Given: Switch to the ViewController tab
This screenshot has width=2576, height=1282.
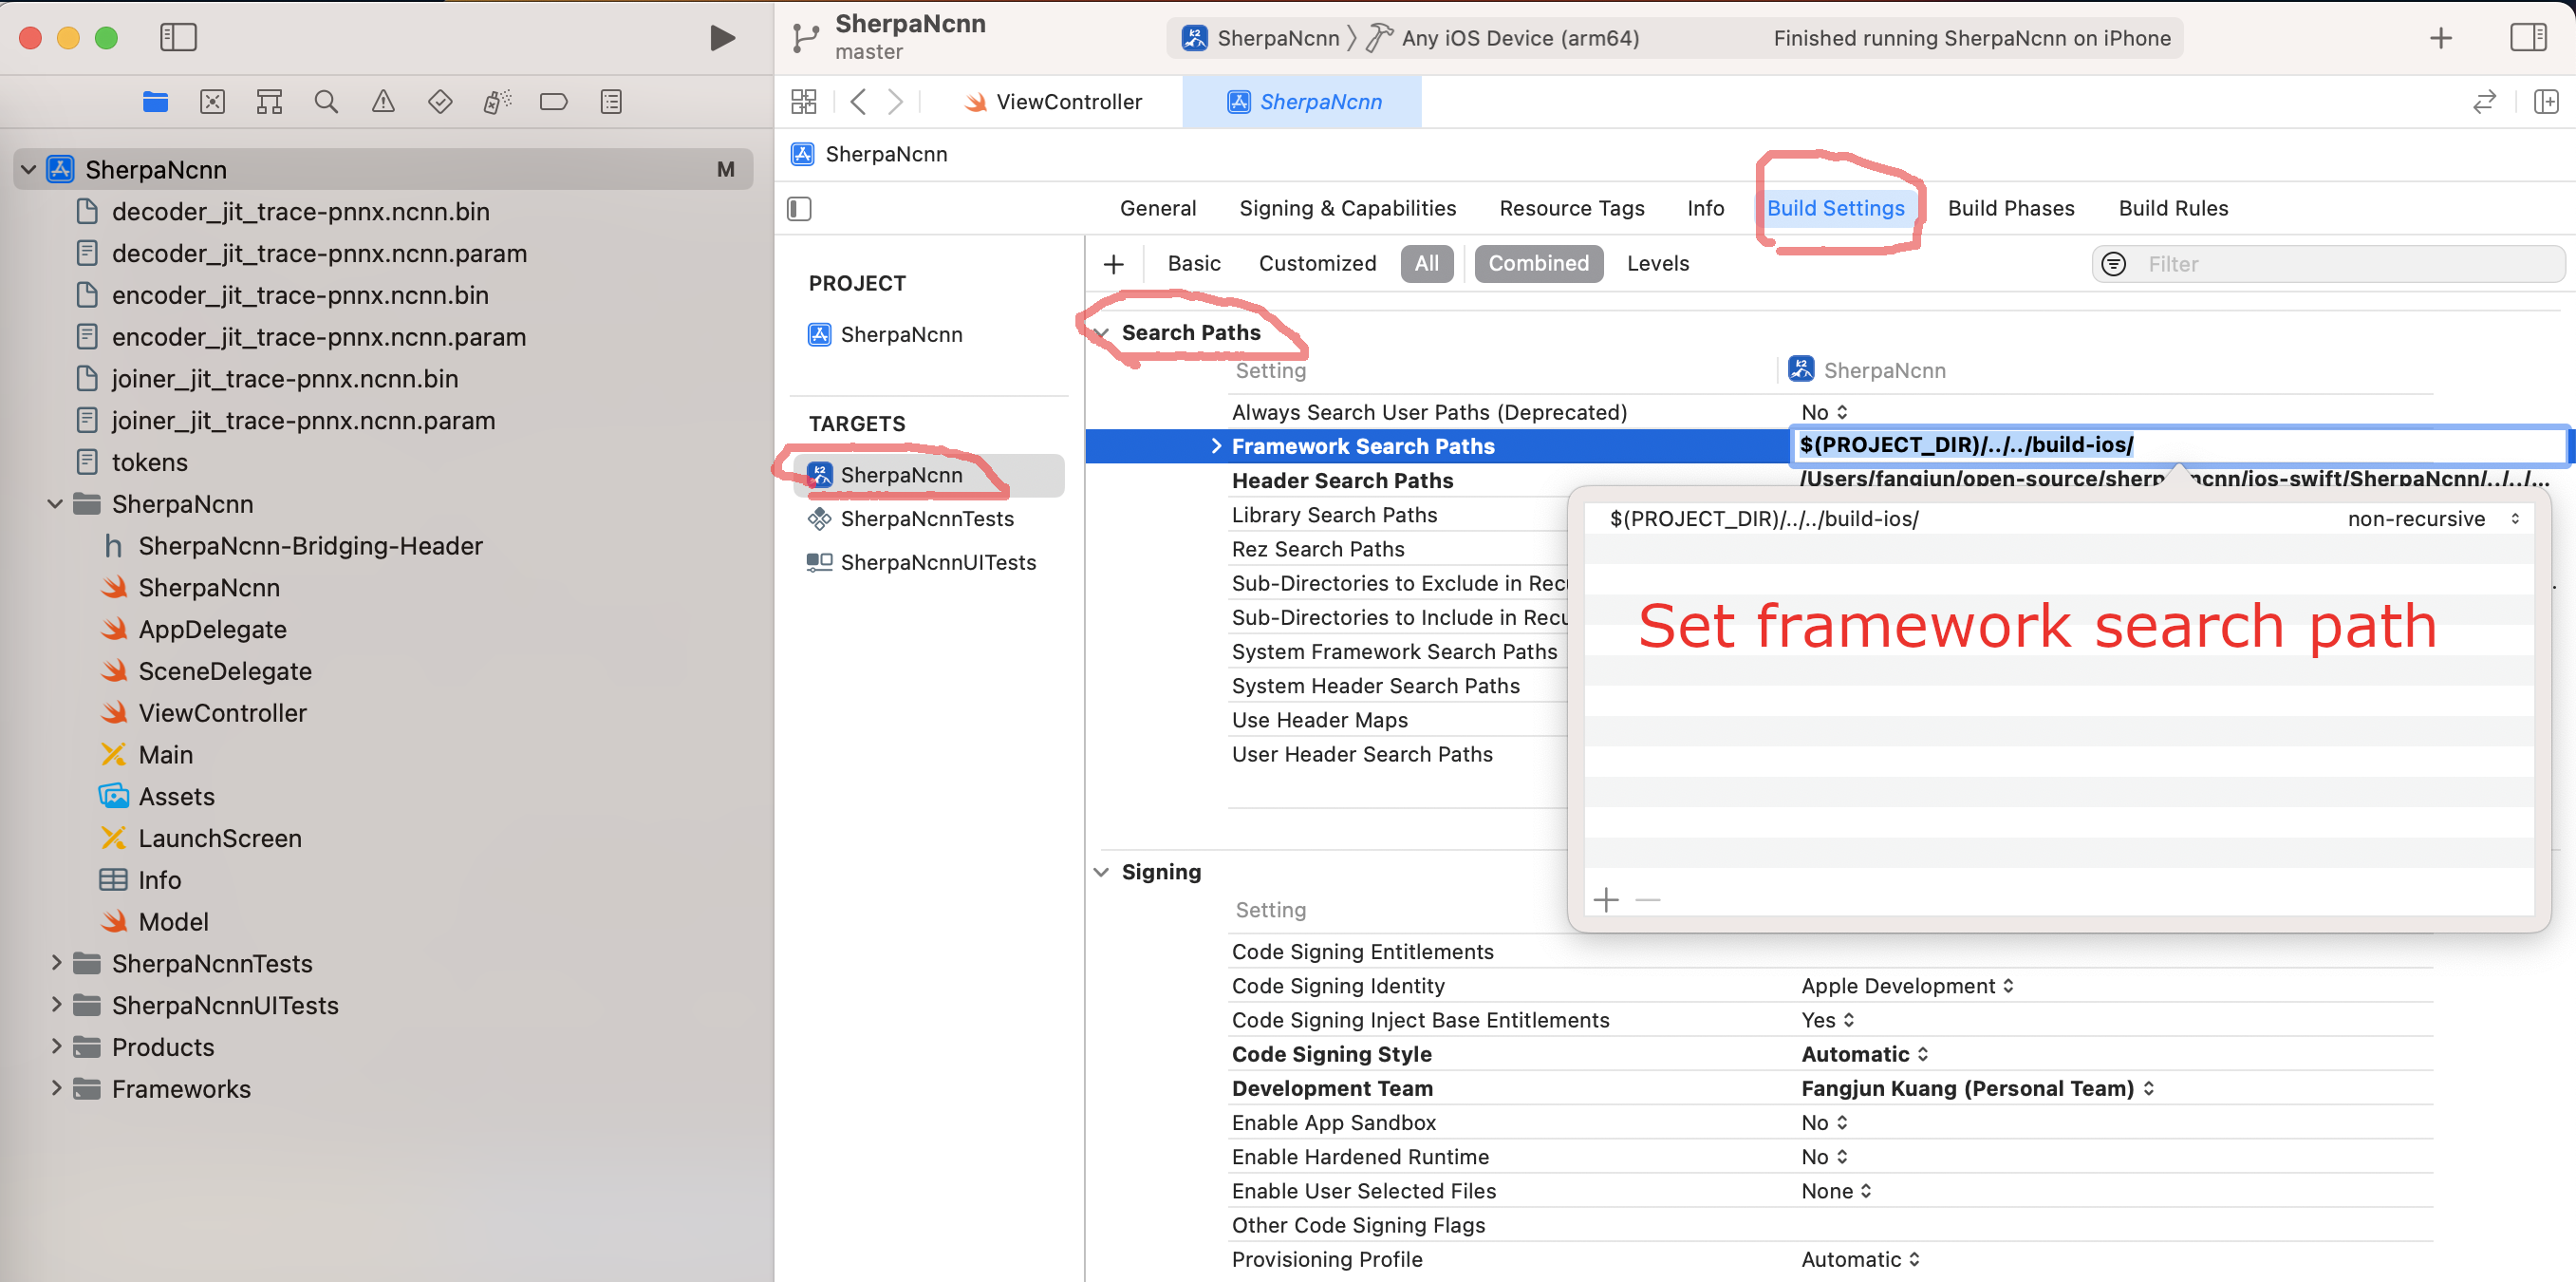Looking at the screenshot, I should 1053,102.
